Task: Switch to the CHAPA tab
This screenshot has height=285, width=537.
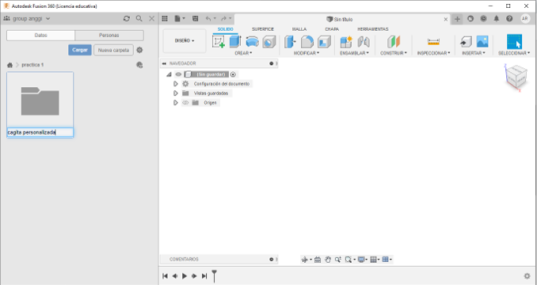Action: [x=332, y=29]
